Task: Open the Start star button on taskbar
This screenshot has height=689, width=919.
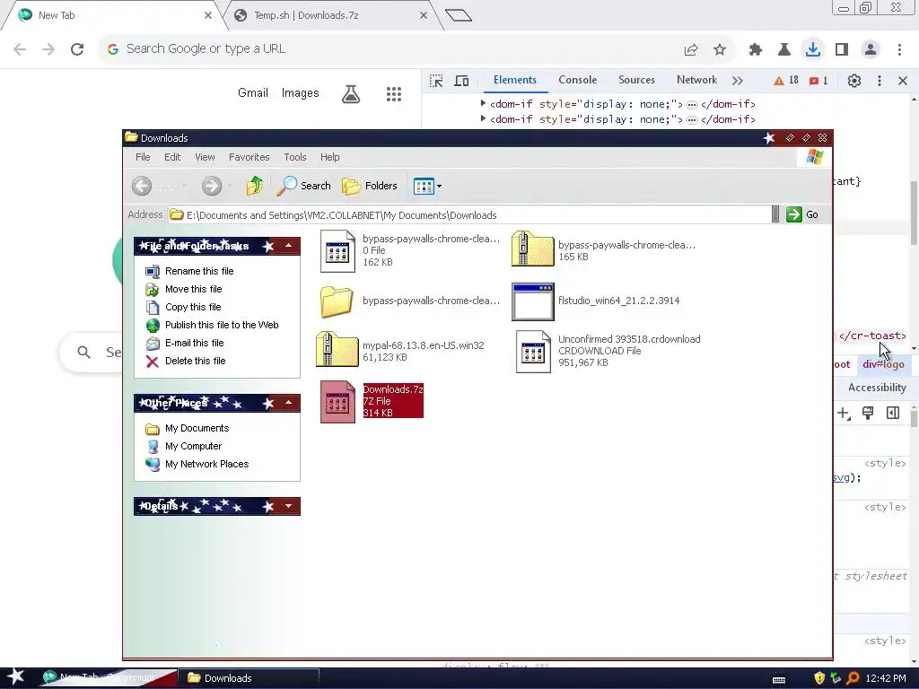Action: coord(16,677)
